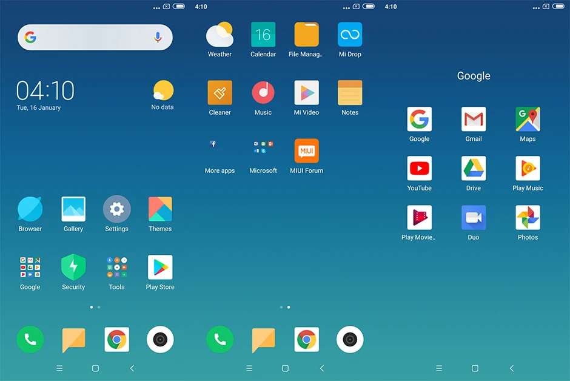Tap the No data weather widget
Viewport: 570px width, 381px height.
tap(163, 95)
